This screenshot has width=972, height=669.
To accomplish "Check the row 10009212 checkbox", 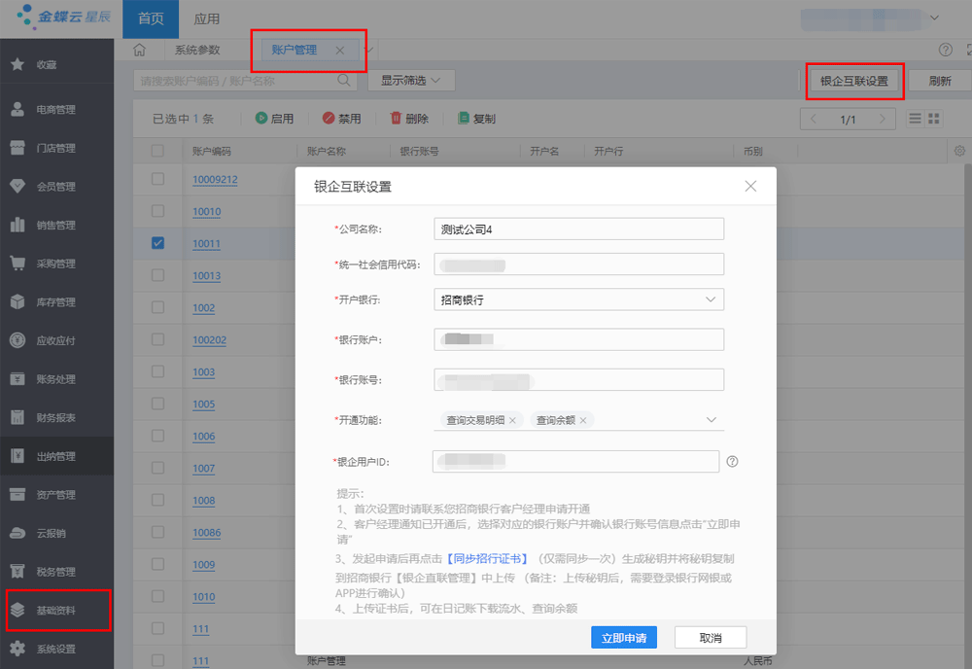I will point(158,179).
